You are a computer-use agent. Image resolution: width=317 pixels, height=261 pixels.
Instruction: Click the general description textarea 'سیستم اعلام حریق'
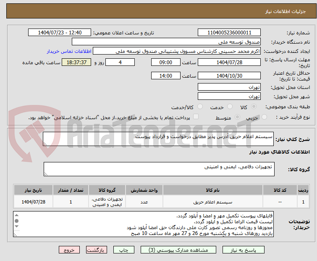click(x=158, y=139)
